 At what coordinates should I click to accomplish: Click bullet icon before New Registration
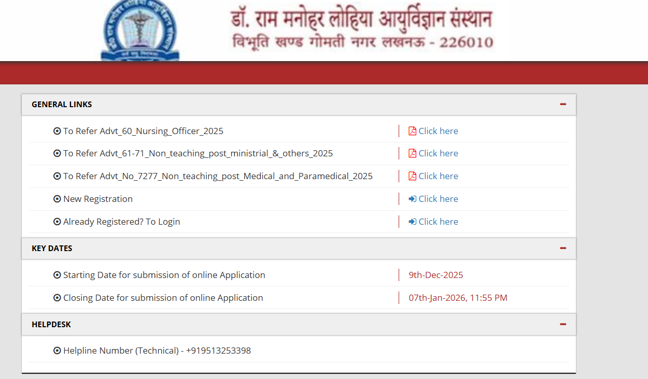click(x=57, y=199)
